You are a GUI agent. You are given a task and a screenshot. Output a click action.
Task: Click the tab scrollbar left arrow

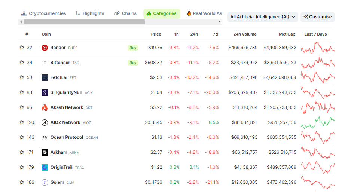tap(21, 22)
